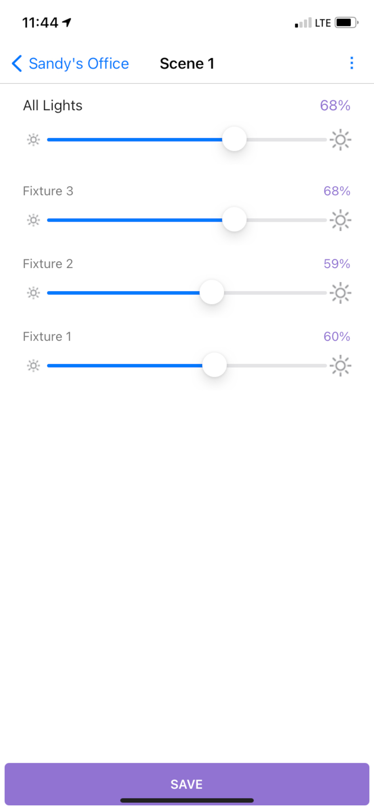374x810 pixels.
Task: Open the three-dot more options menu
Action: click(351, 63)
